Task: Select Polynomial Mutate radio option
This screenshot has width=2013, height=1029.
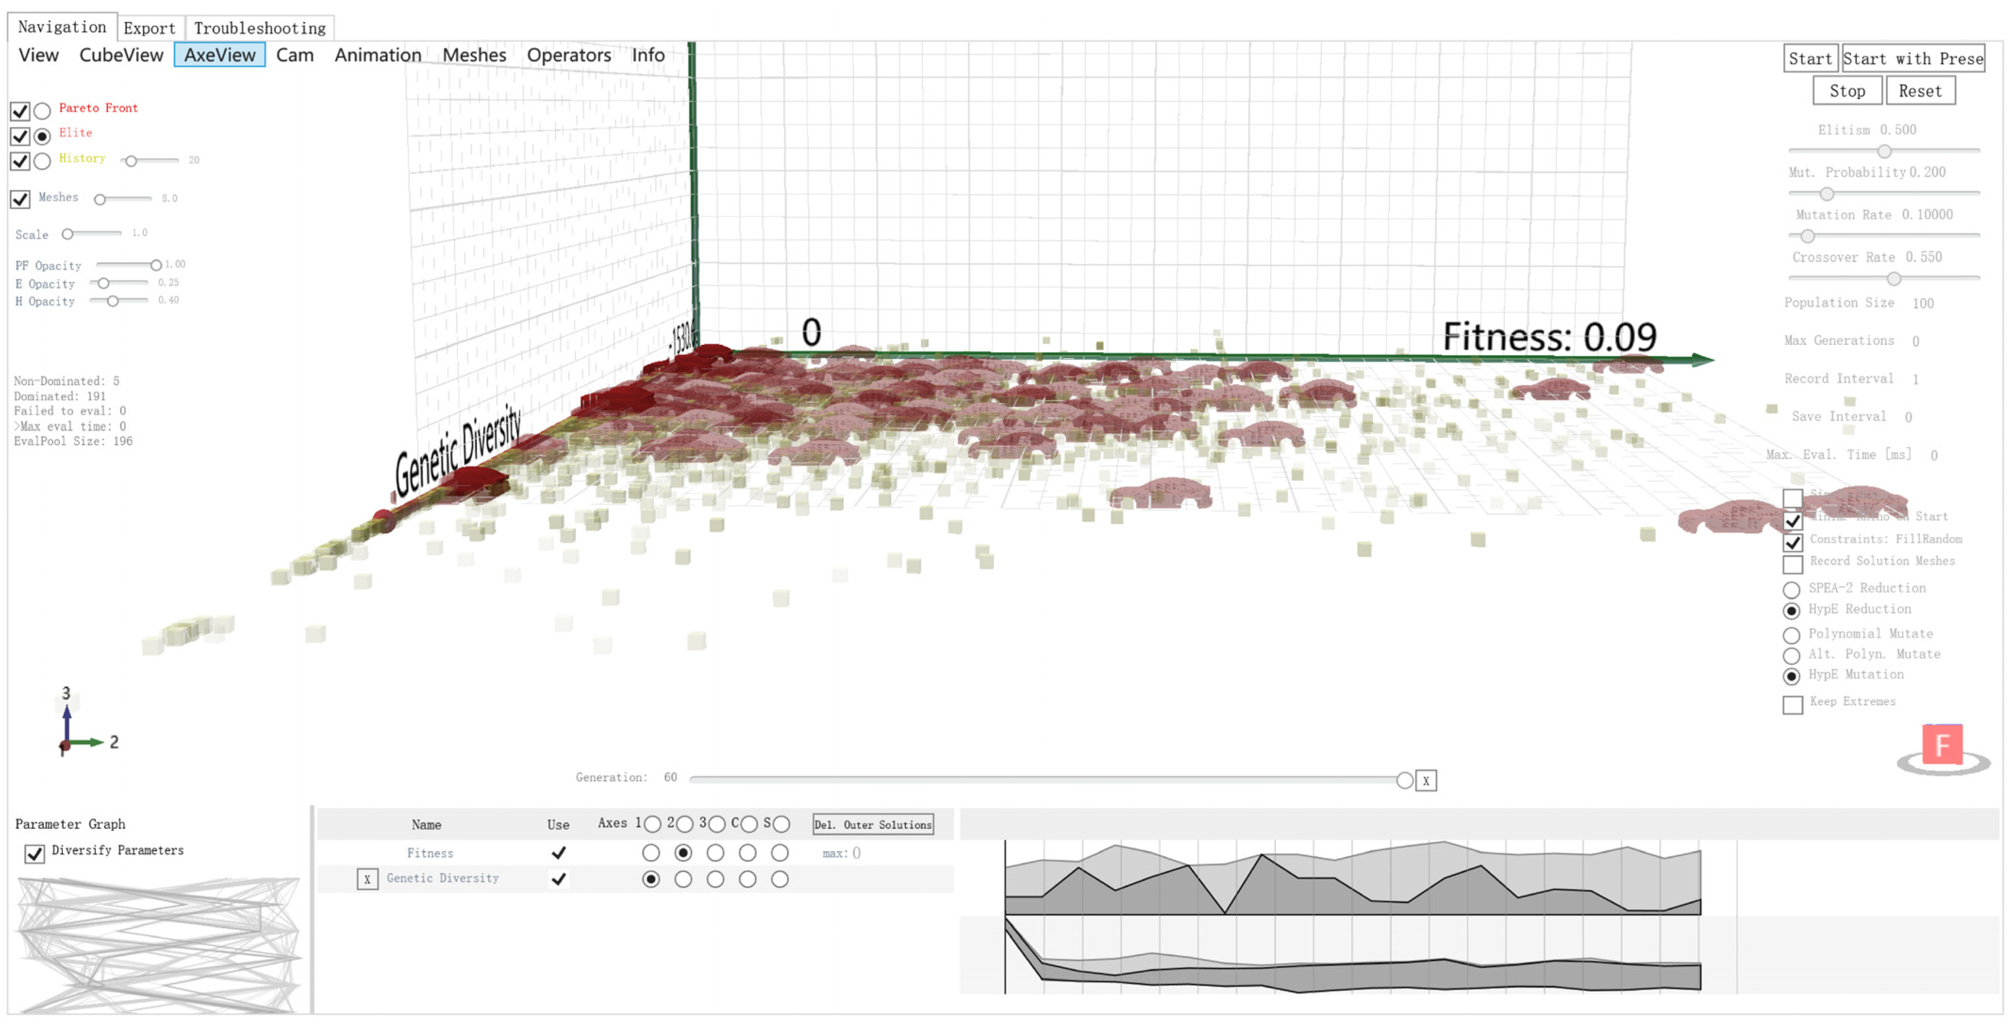Action: pos(1791,634)
